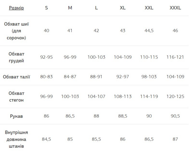Click the 116-121 chest value cell
Image resolution: width=191 pixels, height=153 pixels.
[175, 57]
